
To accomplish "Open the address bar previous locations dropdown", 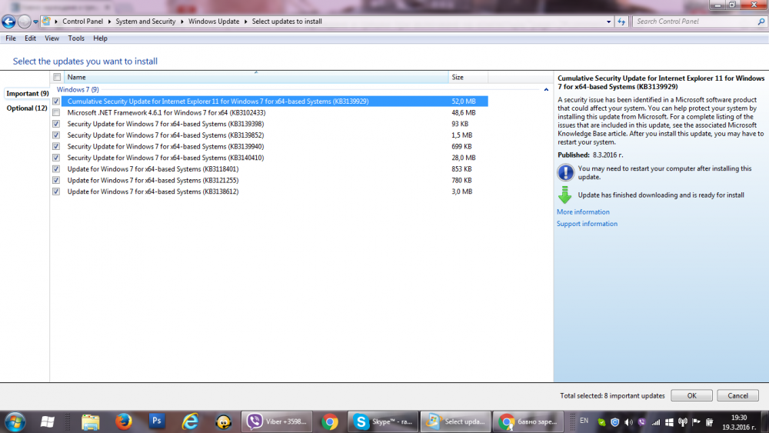I will pos(608,22).
